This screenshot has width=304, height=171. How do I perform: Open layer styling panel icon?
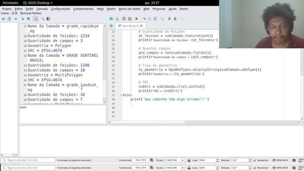coord(3,19)
